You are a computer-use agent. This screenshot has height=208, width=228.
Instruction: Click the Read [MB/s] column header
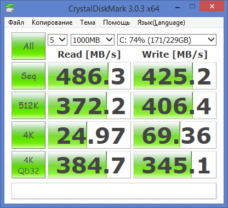tap(89, 54)
